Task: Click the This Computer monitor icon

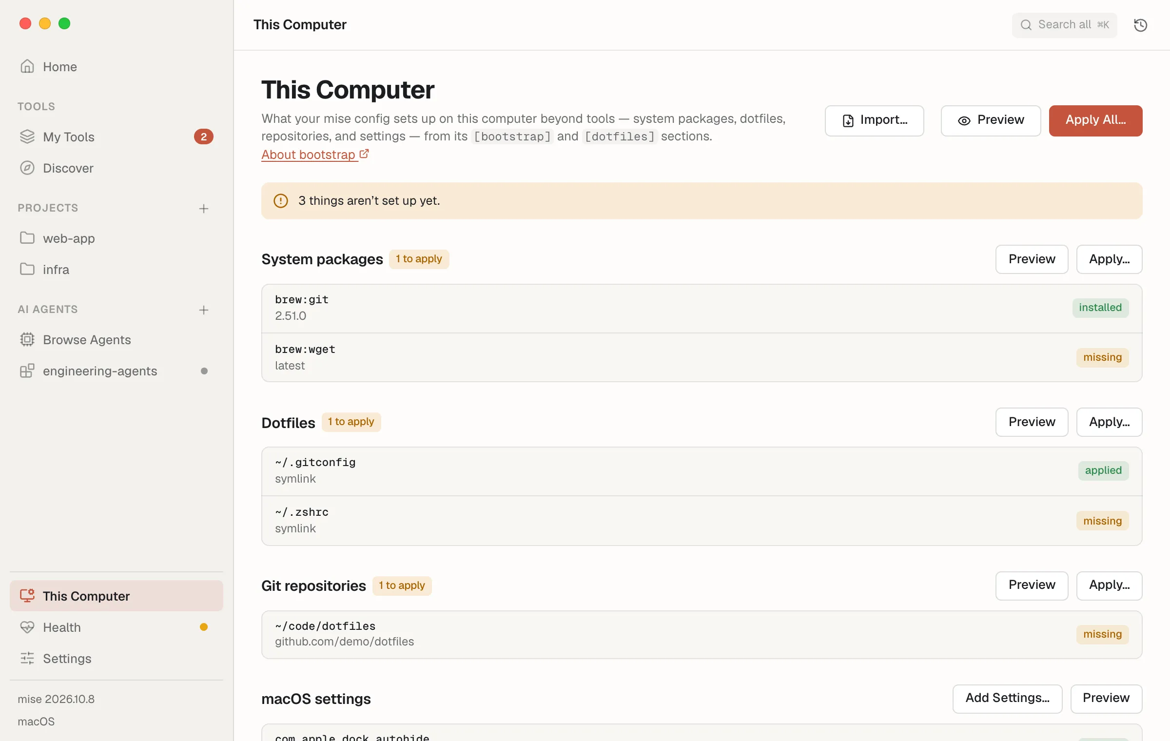Action: pyautogui.click(x=27, y=596)
